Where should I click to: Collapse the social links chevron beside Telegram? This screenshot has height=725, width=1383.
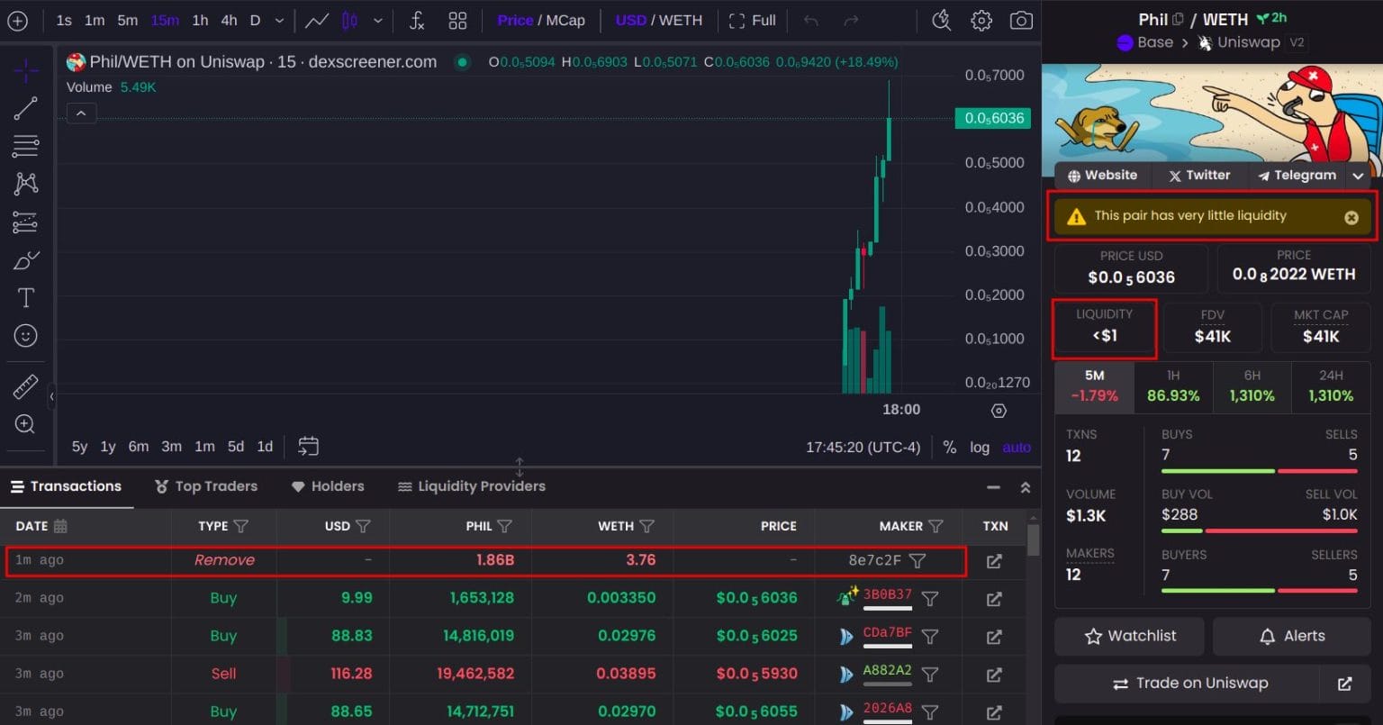tap(1359, 175)
